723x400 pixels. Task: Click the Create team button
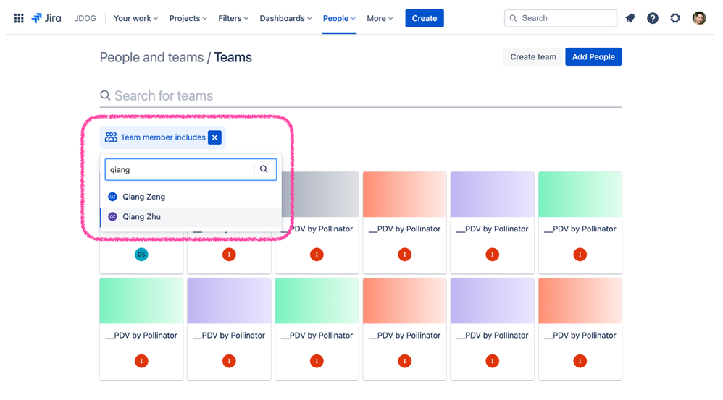(x=533, y=56)
